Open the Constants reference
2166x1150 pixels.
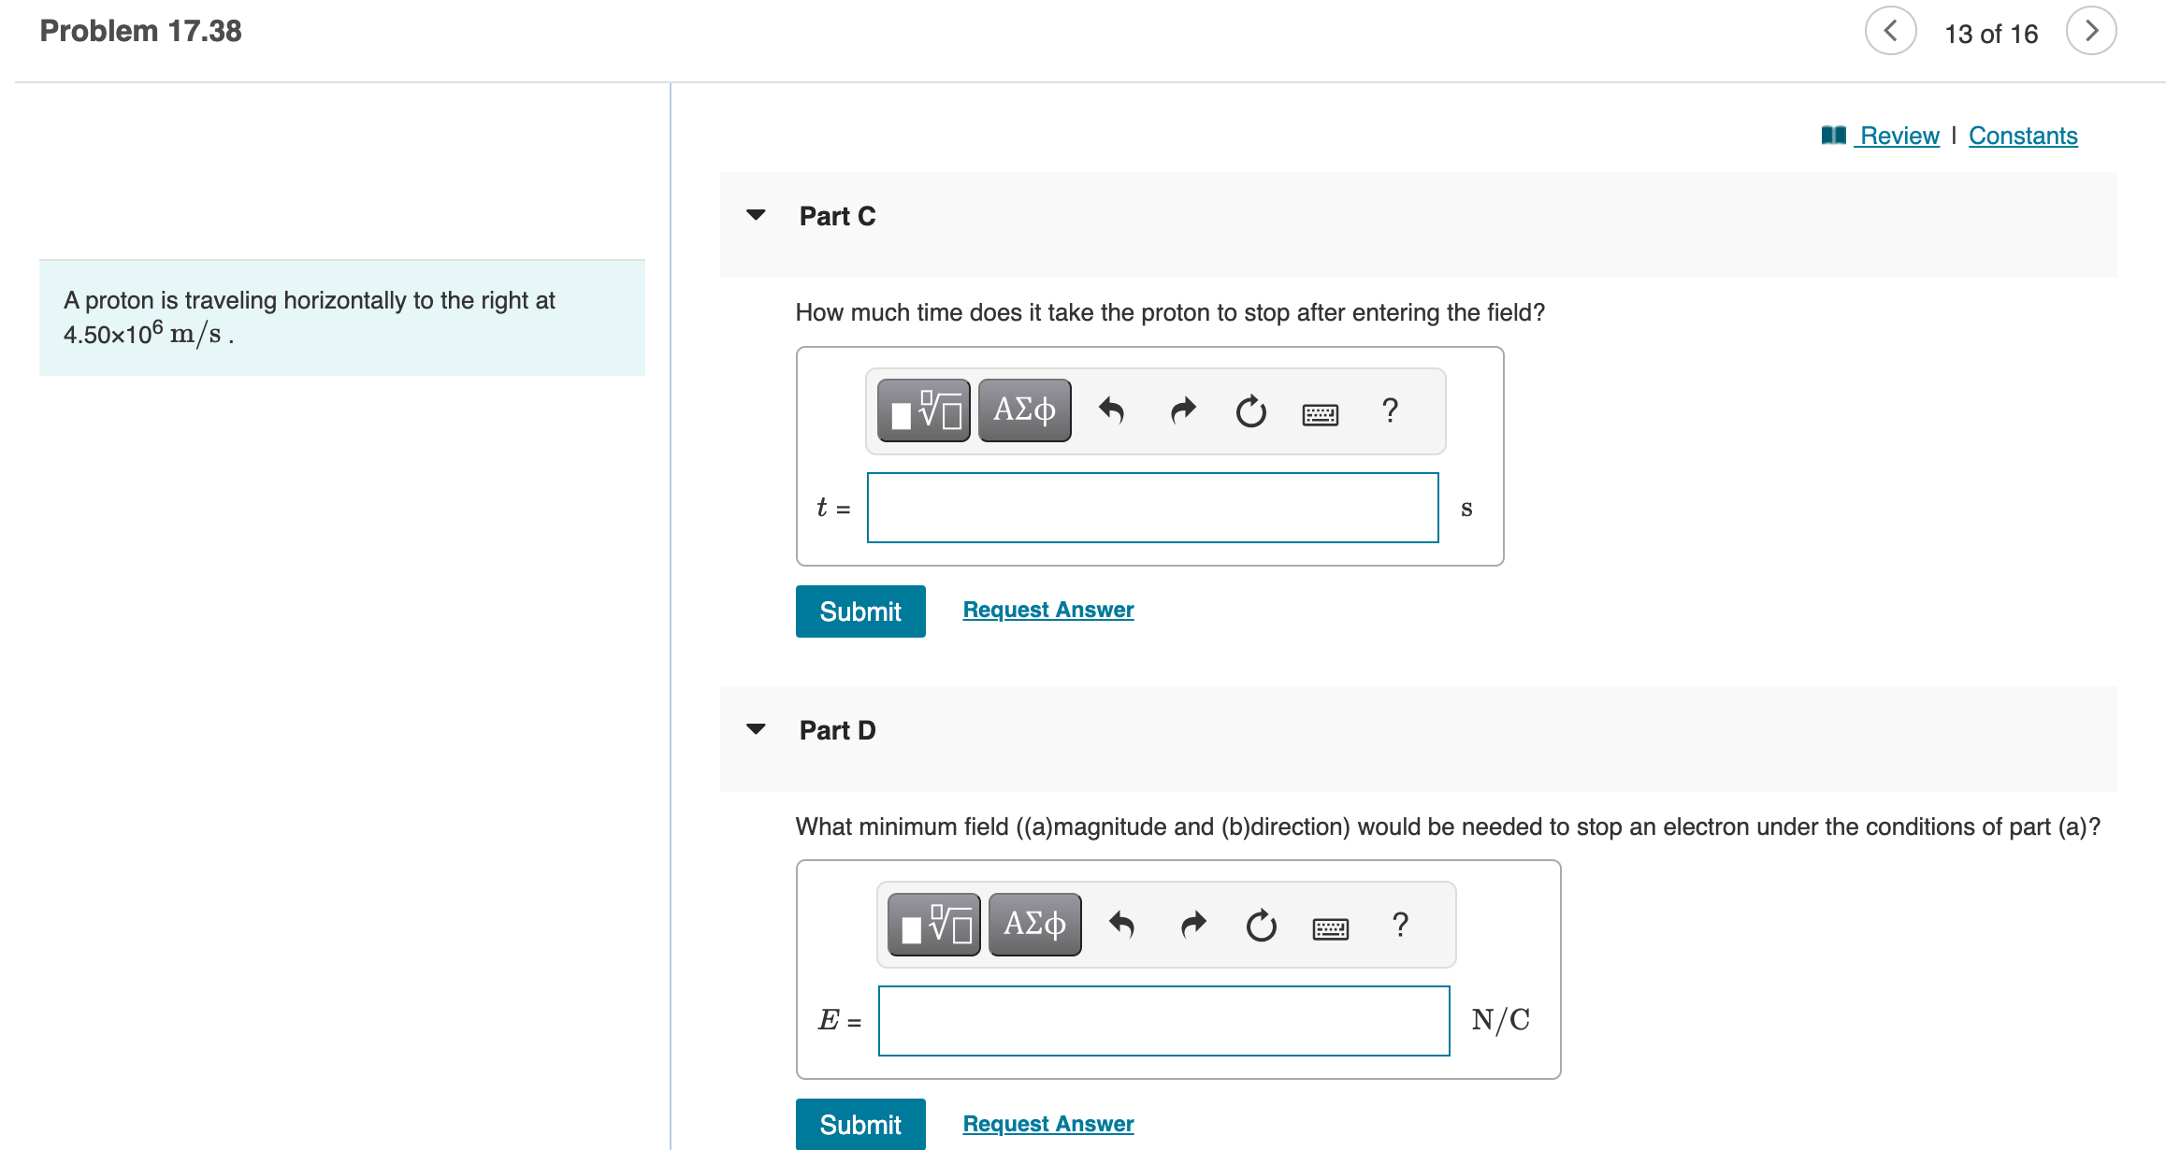(x=2023, y=135)
